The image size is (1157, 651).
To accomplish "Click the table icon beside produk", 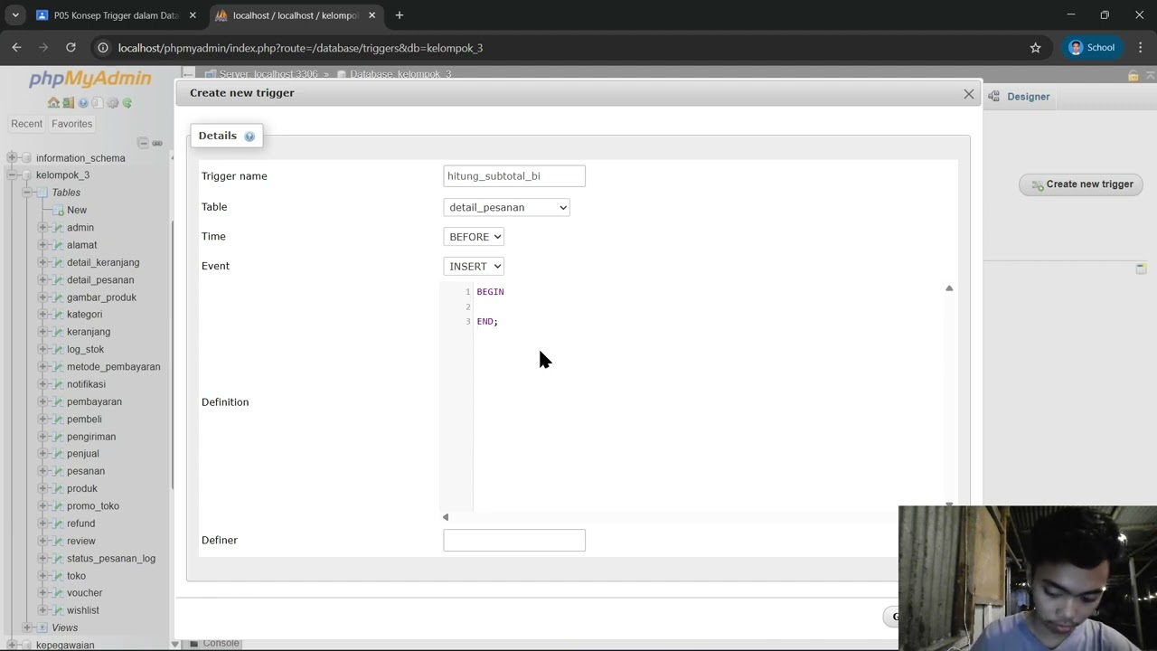I will click(x=59, y=488).
